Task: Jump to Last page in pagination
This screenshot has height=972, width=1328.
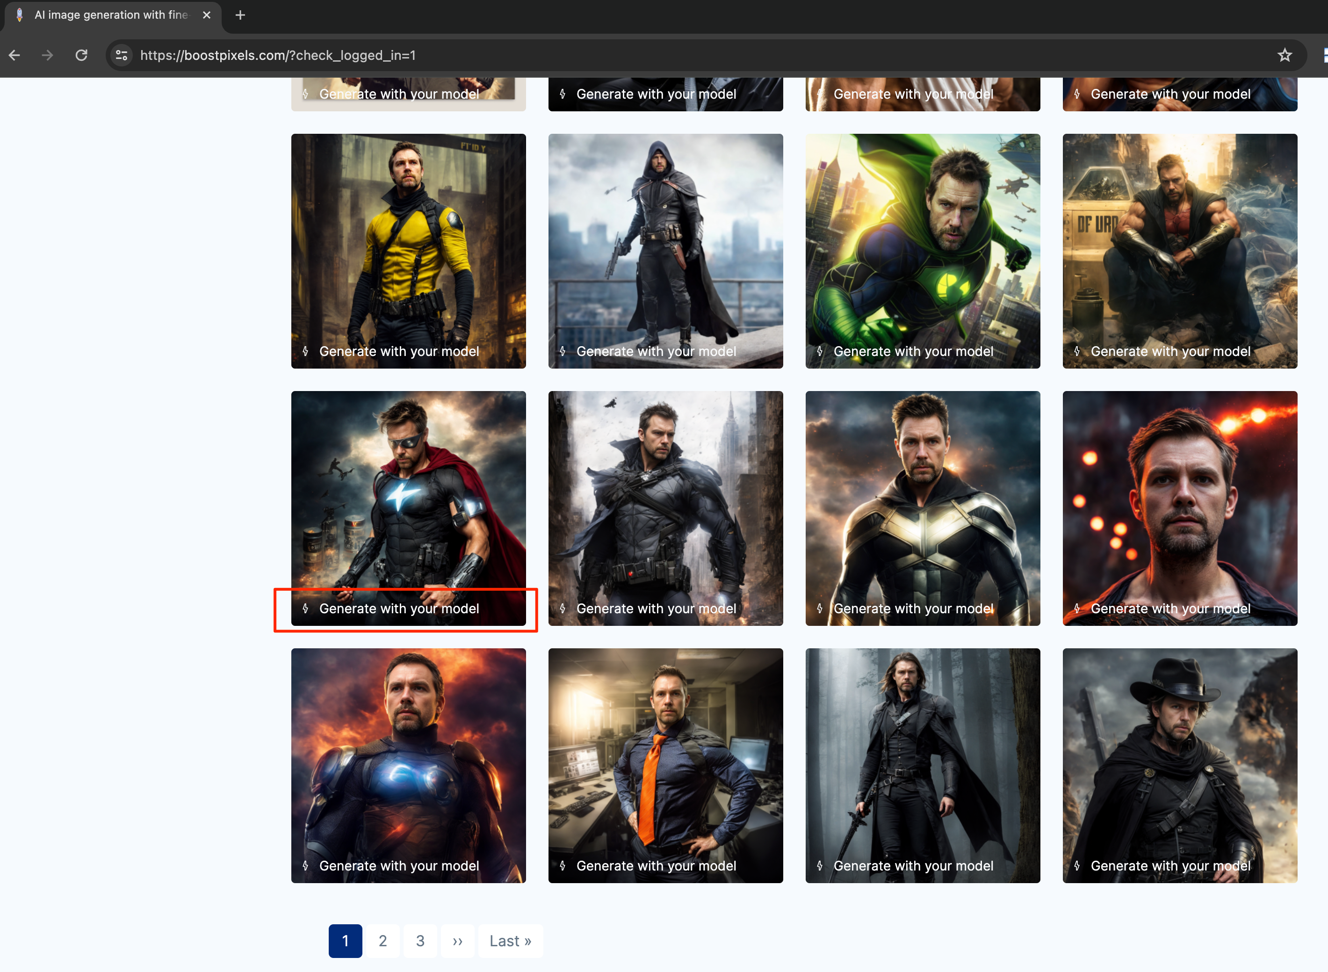Action: (510, 941)
